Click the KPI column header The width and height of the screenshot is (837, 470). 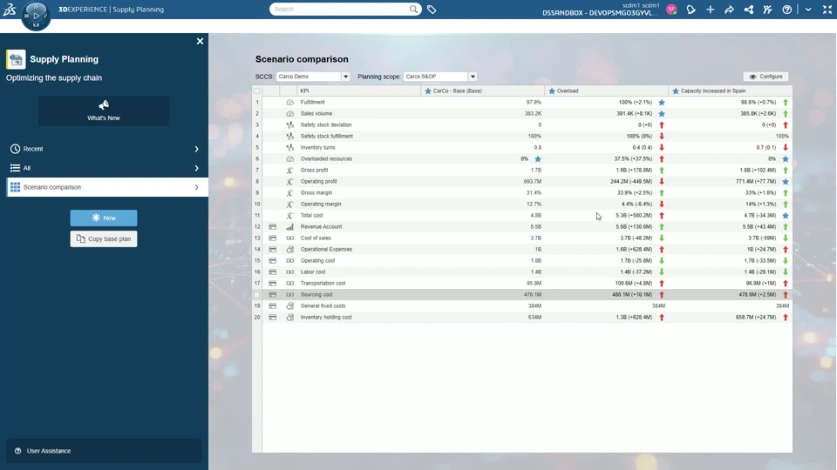pyautogui.click(x=358, y=91)
